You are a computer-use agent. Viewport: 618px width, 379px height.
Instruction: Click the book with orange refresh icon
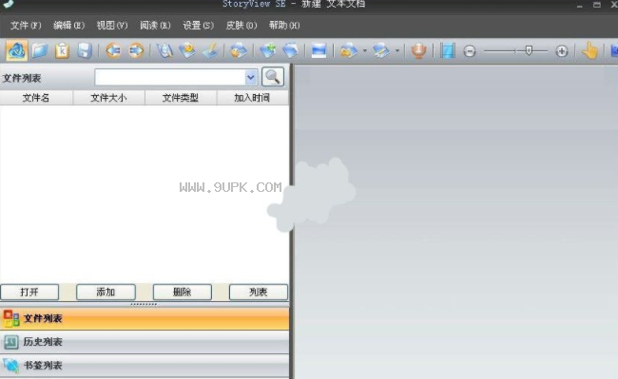click(187, 50)
